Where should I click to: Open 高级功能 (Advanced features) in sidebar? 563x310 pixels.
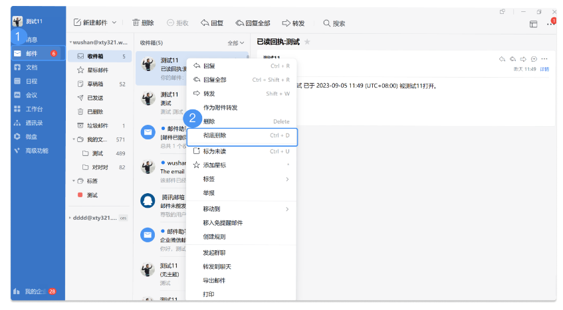point(38,151)
